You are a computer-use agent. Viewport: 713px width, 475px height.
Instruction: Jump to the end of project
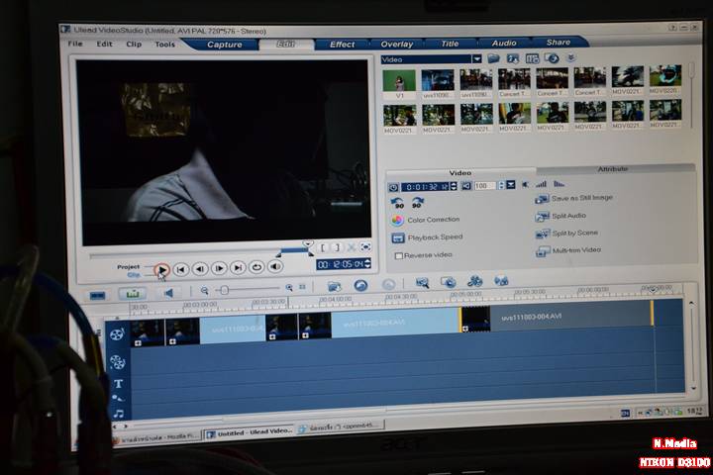238,268
